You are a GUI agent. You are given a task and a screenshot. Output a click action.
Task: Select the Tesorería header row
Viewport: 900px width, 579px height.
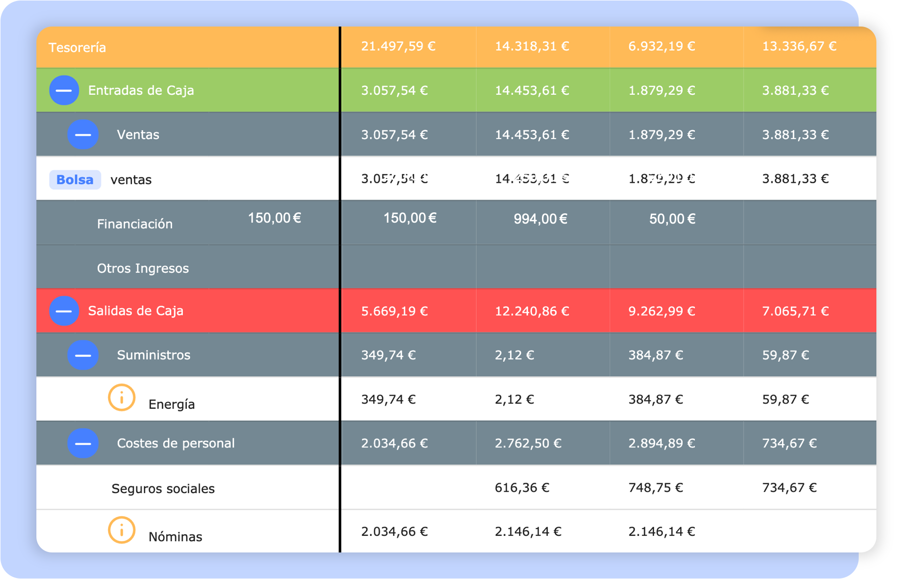77,47
